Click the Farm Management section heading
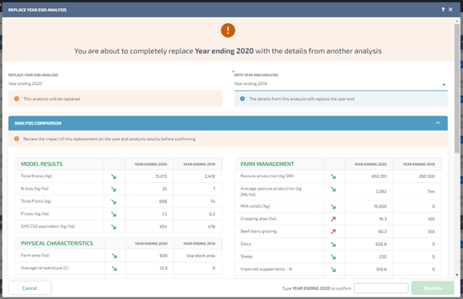The width and height of the screenshot is (463, 299). pyautogui.click(x=267, y=164)
